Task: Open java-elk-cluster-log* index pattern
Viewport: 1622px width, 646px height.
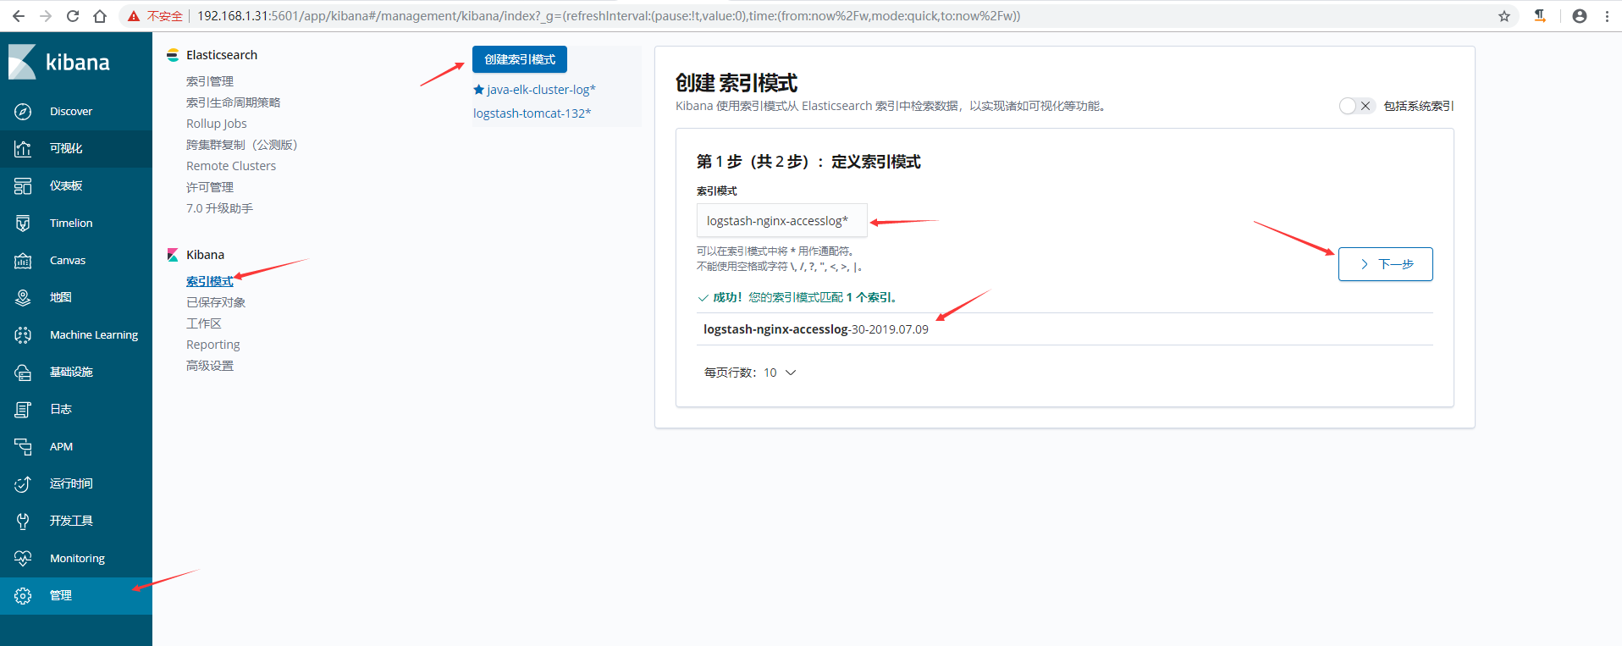Action: 542,90
